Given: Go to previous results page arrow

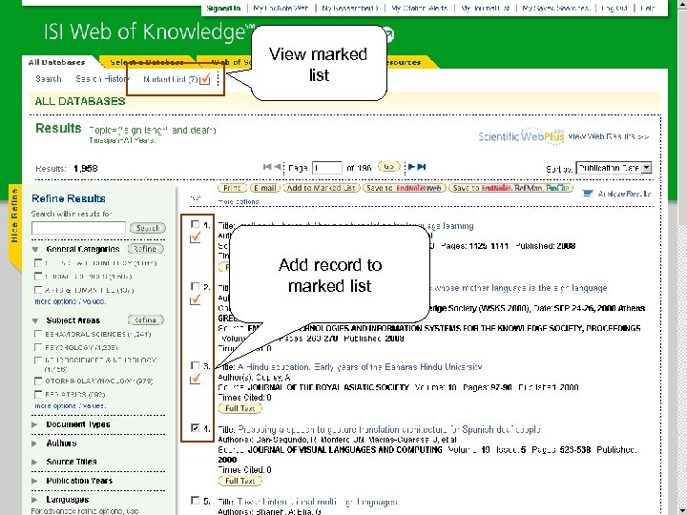Looking at the screenshot, I should pyautogui.click(x=278, y=167).
